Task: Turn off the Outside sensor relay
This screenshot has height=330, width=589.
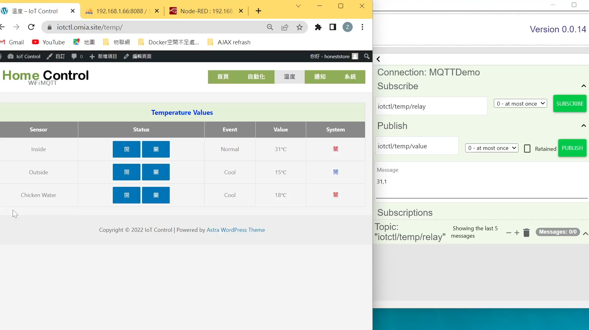Action: 156,172
